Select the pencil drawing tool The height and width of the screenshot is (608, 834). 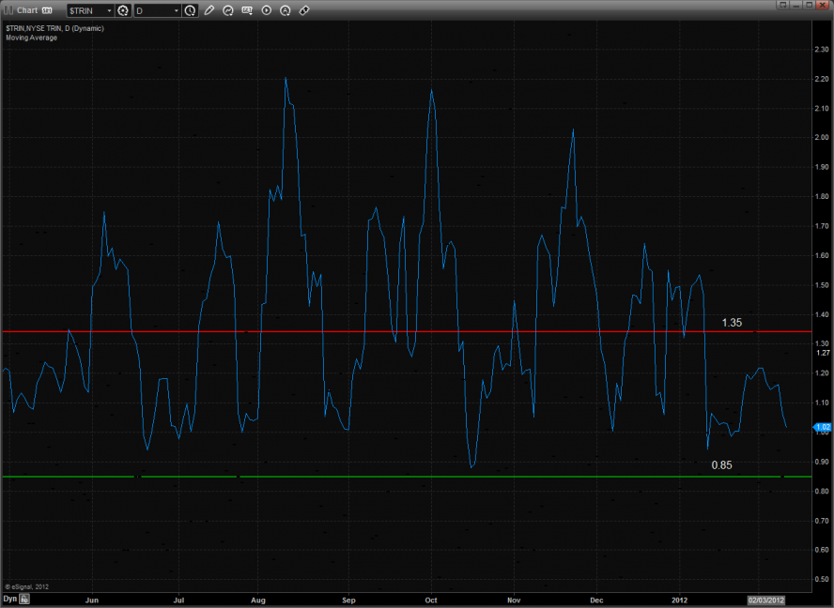(x=209, y=10)
